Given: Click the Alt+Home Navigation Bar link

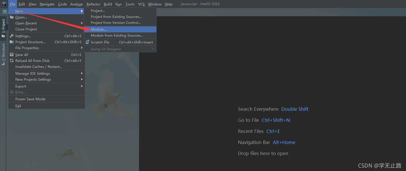Looking at the screenshot, I should (x=284, y=142).
